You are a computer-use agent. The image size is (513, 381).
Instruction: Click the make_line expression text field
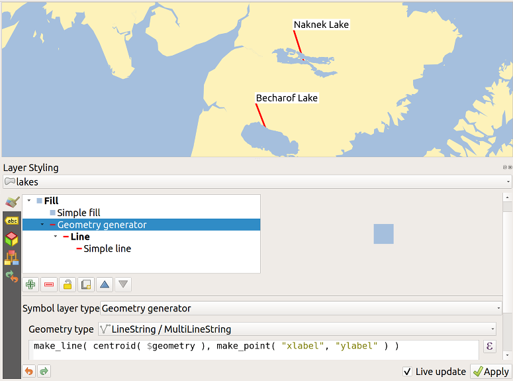pos(254,347)
